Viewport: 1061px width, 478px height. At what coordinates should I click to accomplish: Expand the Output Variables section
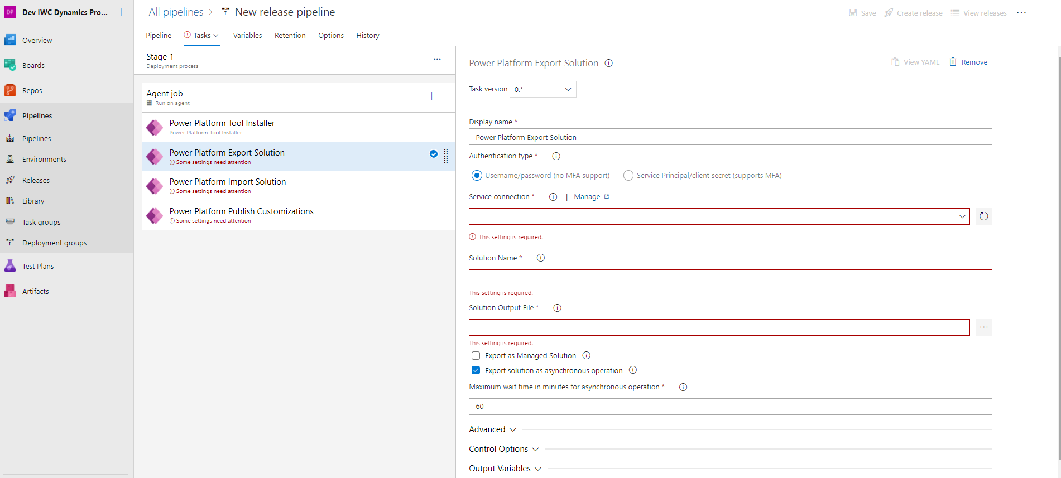pos(505,469)
